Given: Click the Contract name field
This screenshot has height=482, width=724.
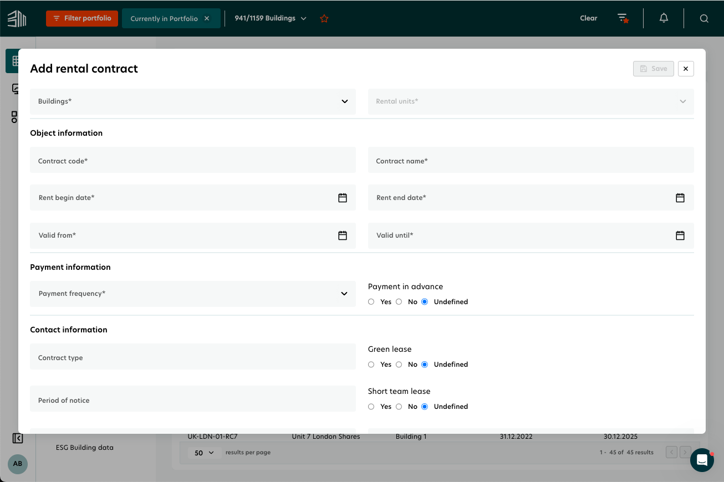Looking at the screenshot, I should click(x=531, y=160).
